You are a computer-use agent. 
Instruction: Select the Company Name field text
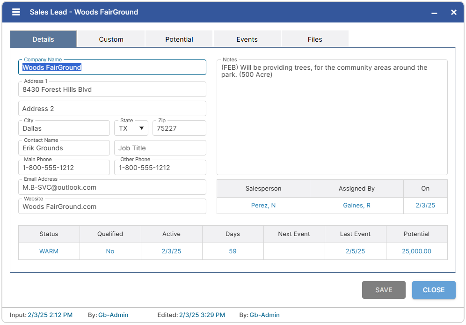112,67
